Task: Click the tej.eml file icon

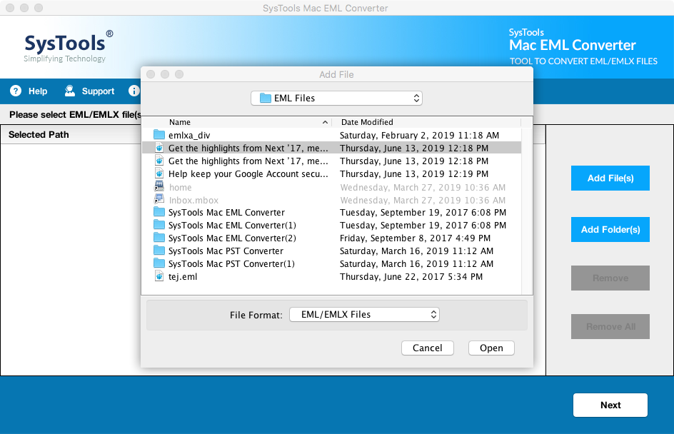Action: [159, 276]
